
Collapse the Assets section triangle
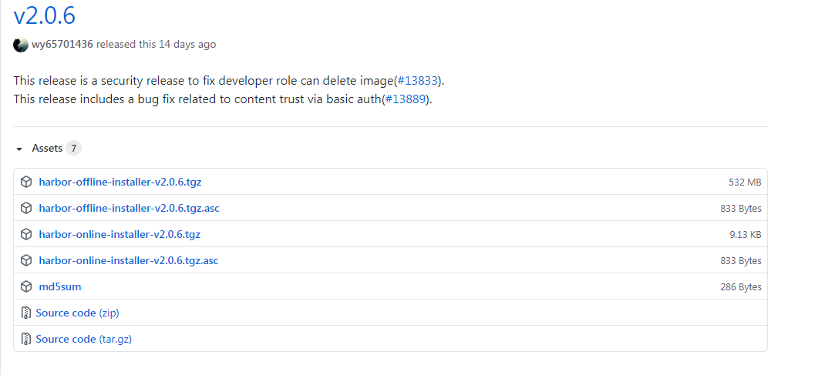(x=19, y=149)
